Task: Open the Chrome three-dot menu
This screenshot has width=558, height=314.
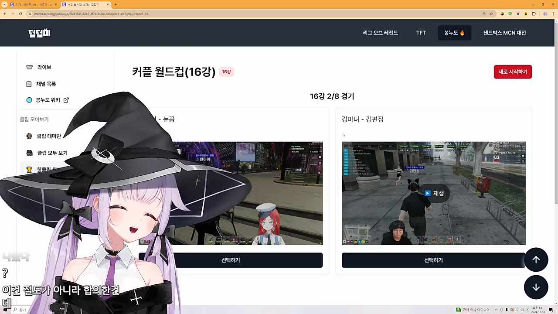Action: 554,14
